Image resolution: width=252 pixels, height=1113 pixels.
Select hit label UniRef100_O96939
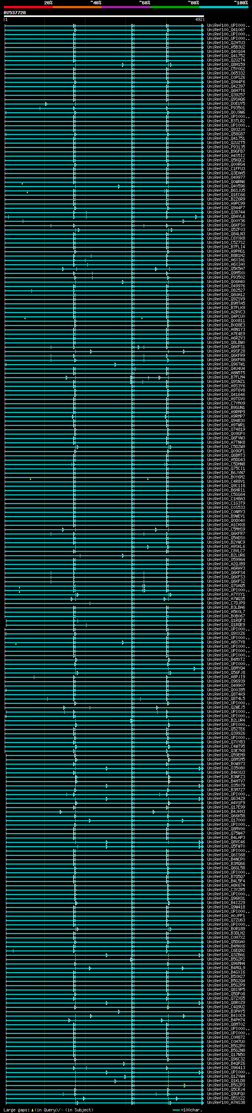click(x=226, y=681)
